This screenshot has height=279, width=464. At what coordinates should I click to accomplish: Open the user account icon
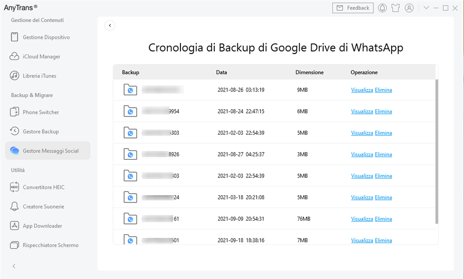(x=409, y=8)
